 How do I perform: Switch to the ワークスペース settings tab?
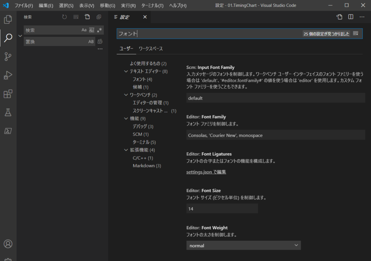pos(151,49)
